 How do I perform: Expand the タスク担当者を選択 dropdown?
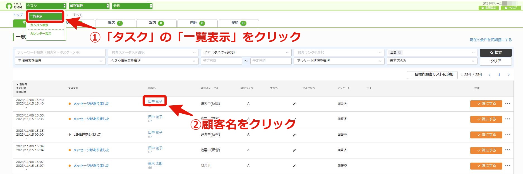coord(153,61)
